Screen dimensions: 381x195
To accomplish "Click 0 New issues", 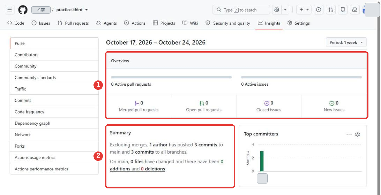I will 334,106.
